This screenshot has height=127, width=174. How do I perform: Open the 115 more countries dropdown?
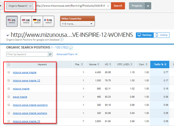[x=77, y=24]
